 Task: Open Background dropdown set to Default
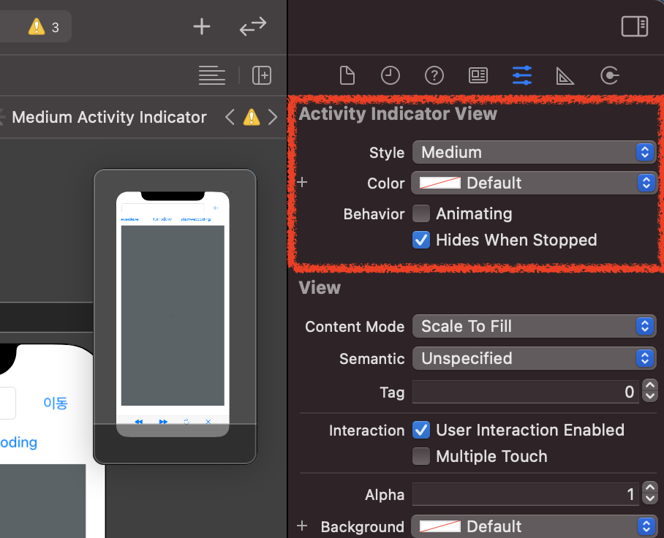pyautogui.click(x=534, y=526)
